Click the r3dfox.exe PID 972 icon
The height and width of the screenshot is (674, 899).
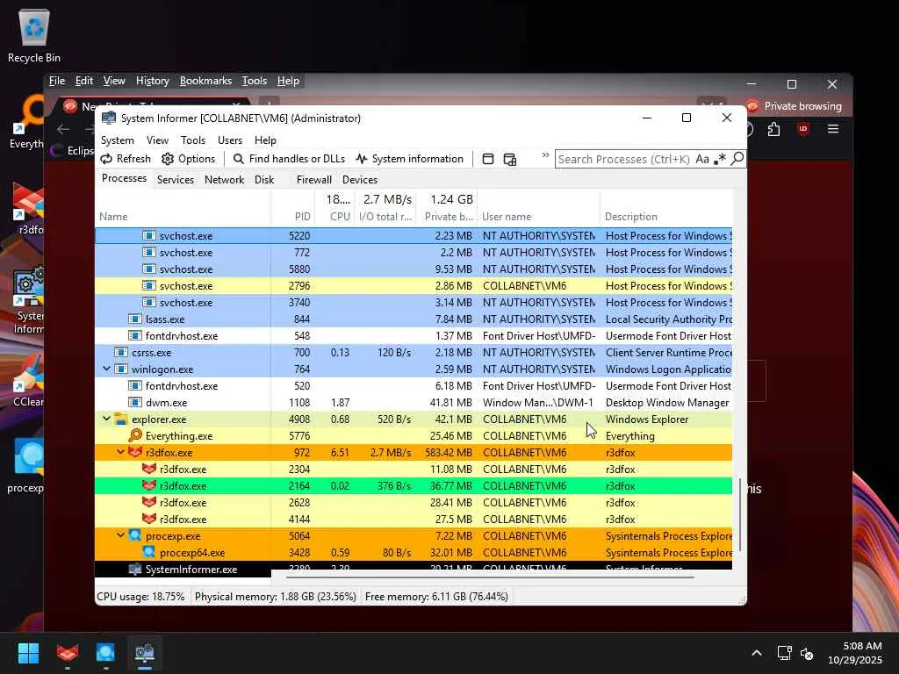point(135,452)
